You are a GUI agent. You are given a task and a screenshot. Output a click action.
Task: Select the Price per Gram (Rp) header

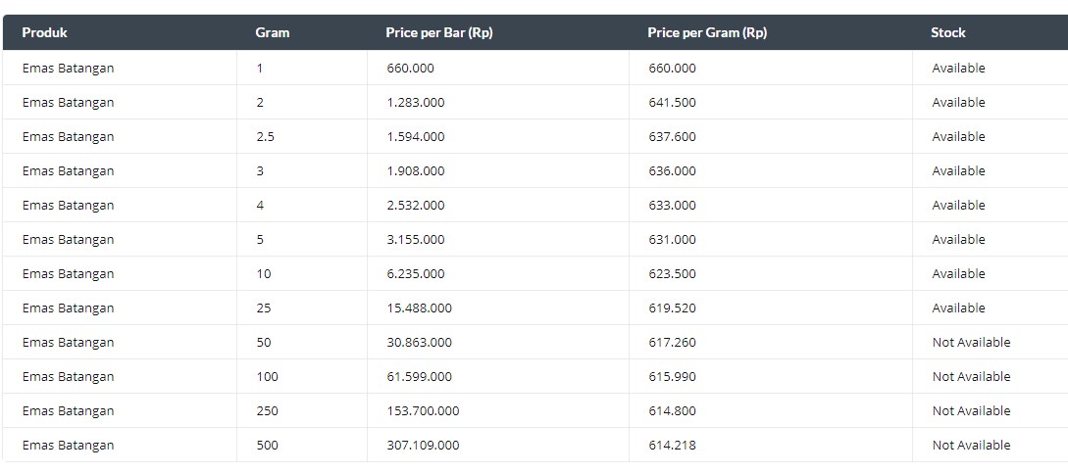pyautogui.click(x=707, y=32)
